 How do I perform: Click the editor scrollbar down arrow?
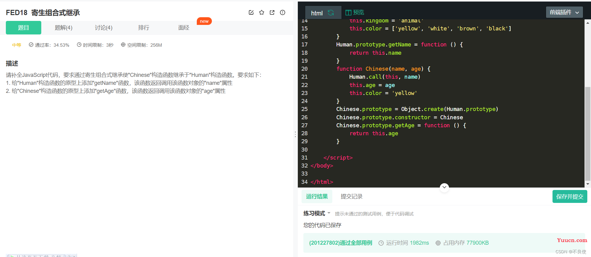588,184
